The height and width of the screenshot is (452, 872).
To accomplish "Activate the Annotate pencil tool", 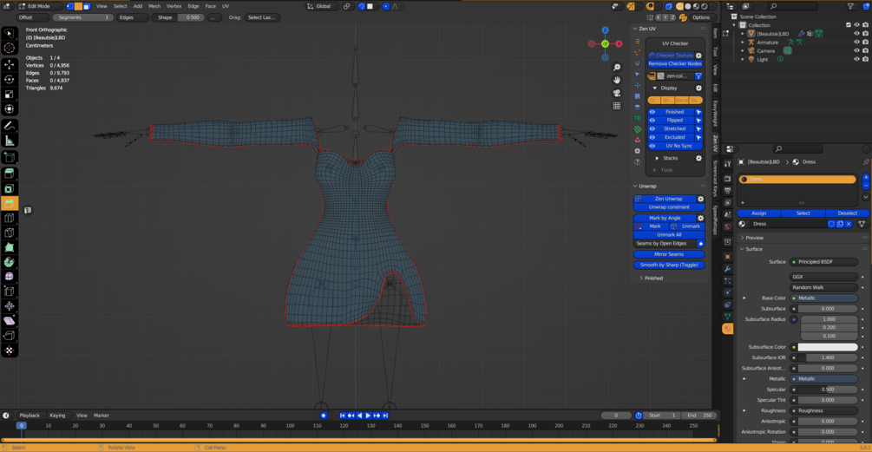I will pyautogui.click(x=10, y=126).
